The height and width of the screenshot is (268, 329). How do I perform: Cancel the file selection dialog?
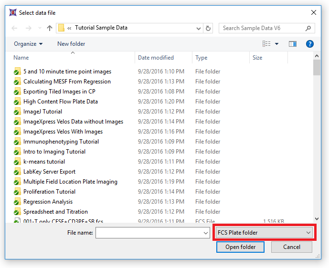(291, 247)
